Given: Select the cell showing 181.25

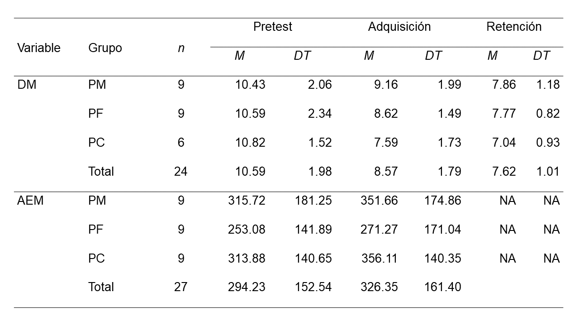Looking at the screenshot, I should coord(313,201).
